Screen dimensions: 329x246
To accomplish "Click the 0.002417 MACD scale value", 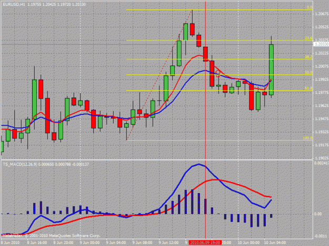I will [321, 163].
